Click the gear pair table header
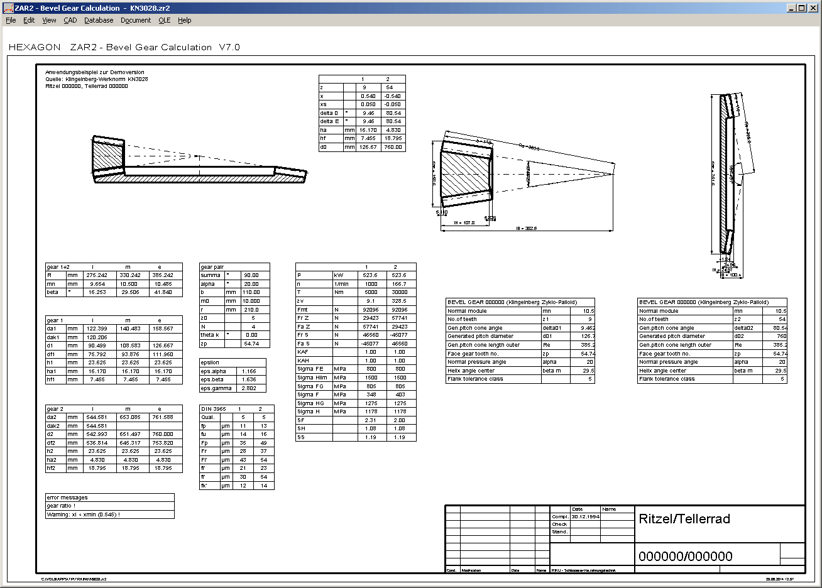The width and height of the screenshot is (822, 588). click(212, 267)
